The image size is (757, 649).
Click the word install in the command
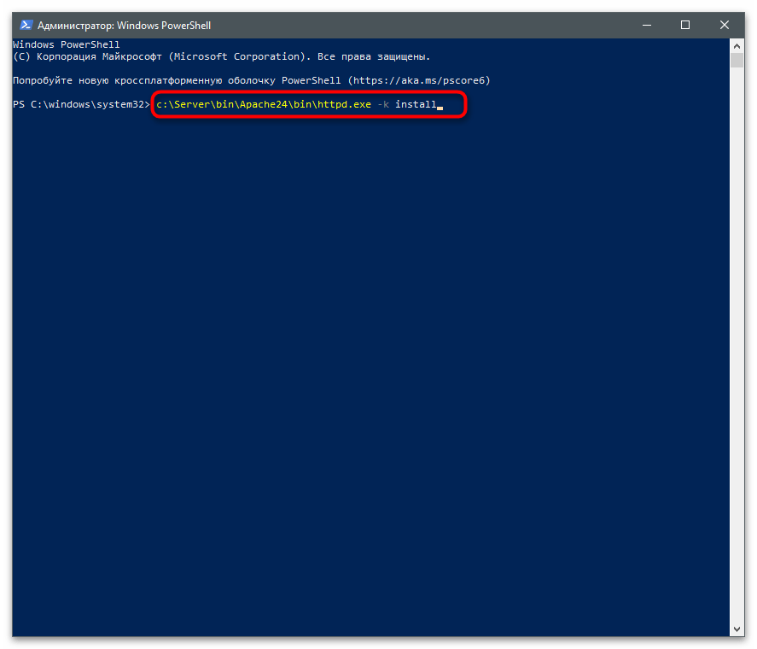coord(415,104)
